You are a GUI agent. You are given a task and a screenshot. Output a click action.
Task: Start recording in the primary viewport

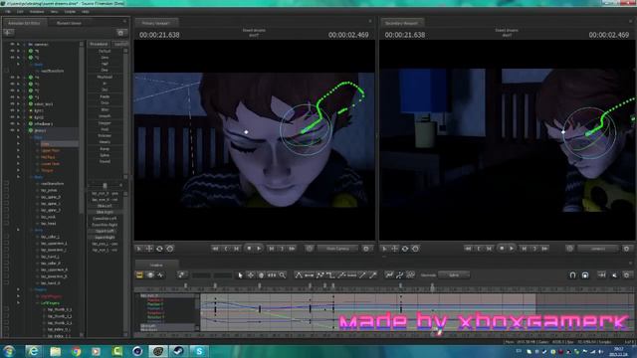249,249
